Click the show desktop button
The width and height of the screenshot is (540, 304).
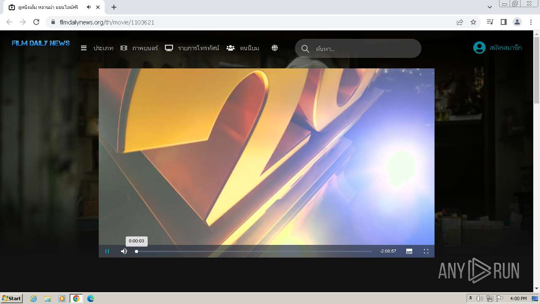tap(535, 299)
